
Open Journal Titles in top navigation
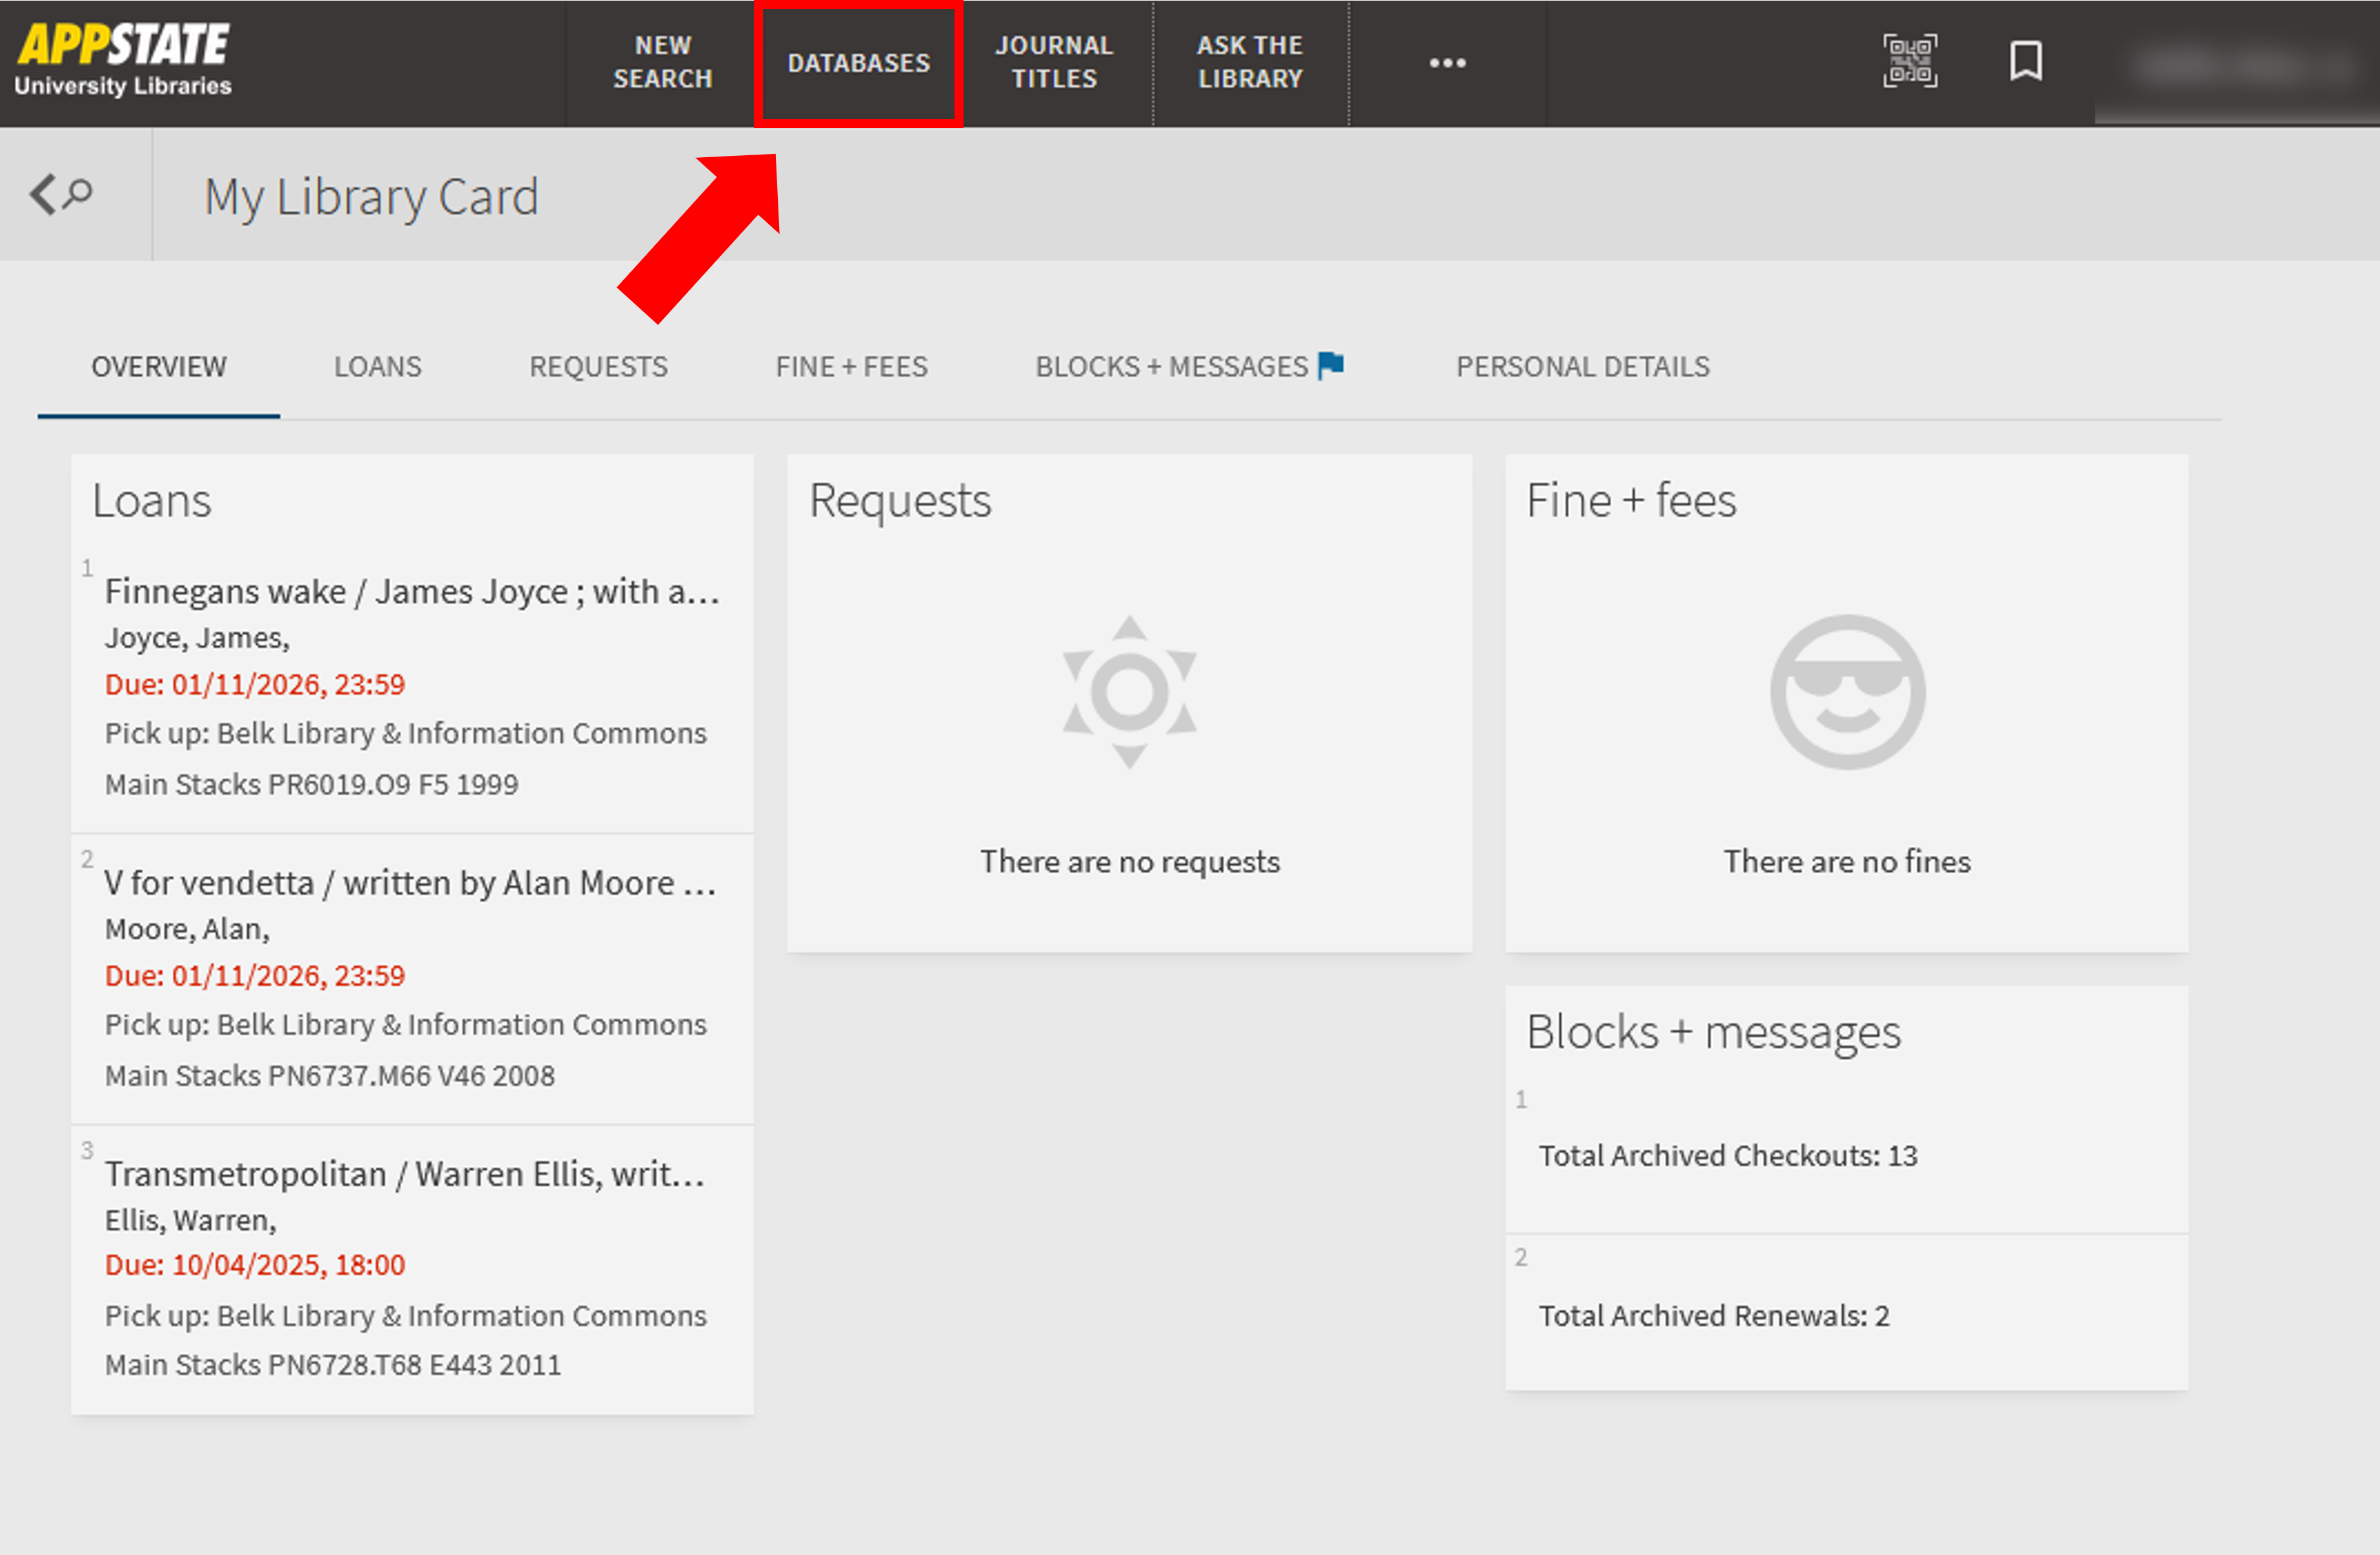pyautogui.click(x=1053, y=62)
